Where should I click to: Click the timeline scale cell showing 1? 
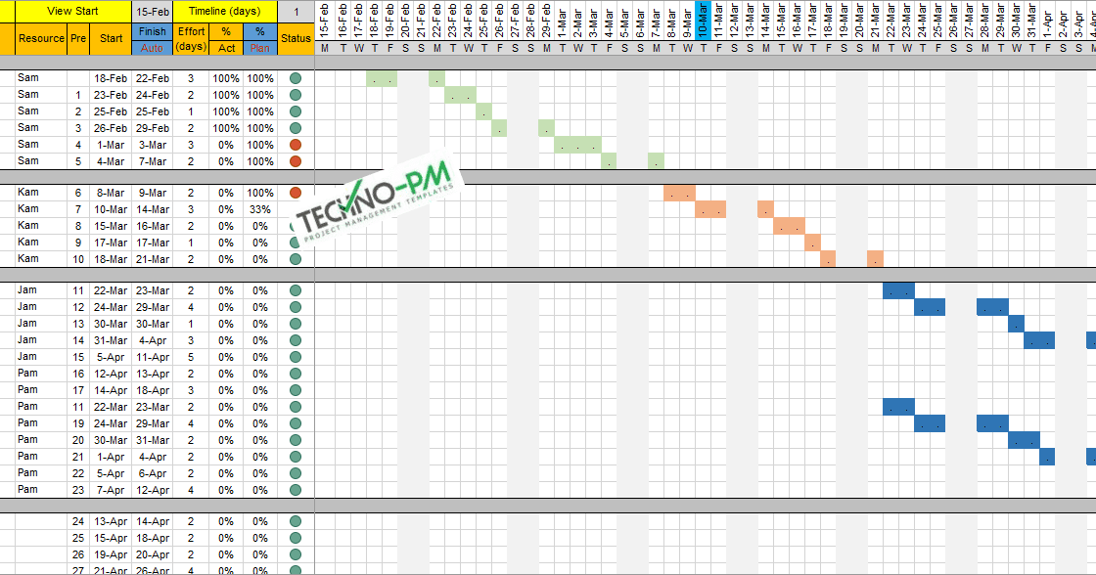[296, 11]
